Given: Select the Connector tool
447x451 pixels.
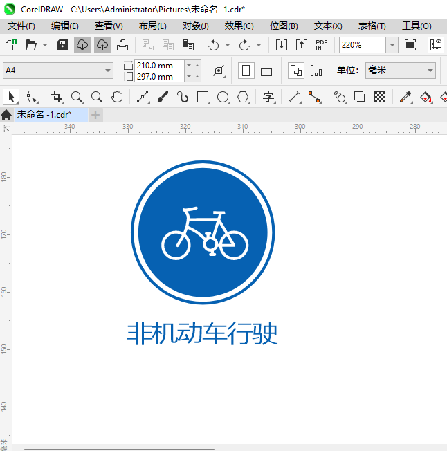Looking at the screenshot, I should (315, 98).
